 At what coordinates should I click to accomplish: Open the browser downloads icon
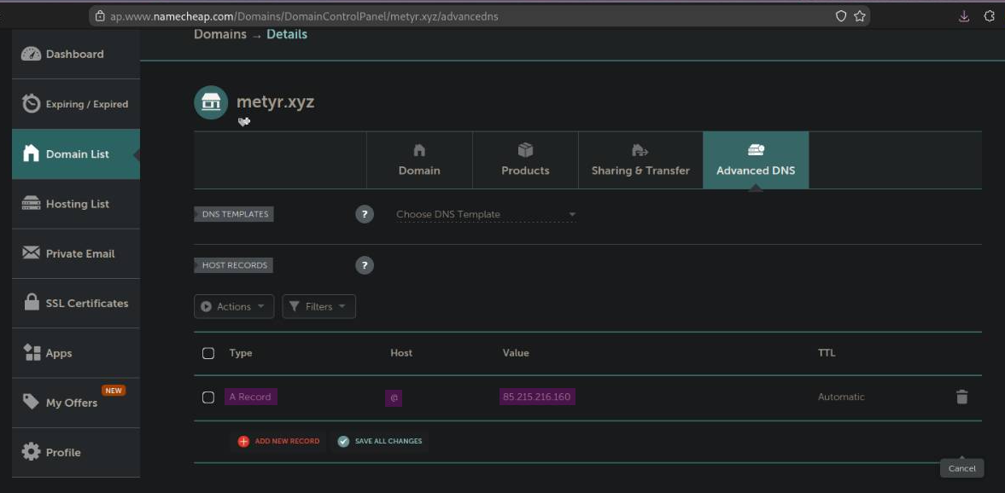964,17
